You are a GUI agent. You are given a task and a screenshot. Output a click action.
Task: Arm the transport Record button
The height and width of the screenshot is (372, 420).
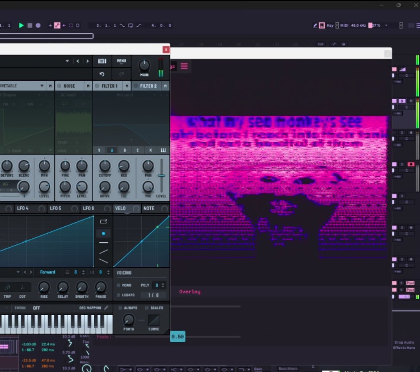38,25
